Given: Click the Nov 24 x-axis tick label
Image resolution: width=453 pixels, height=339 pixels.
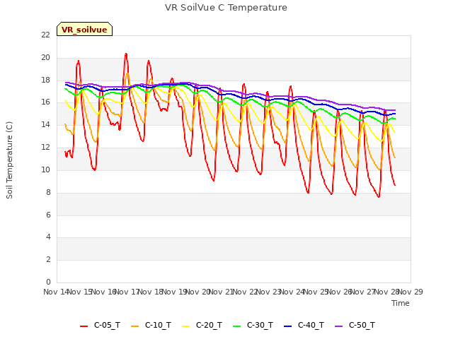Looking at the screenshot, I should 292,292.
